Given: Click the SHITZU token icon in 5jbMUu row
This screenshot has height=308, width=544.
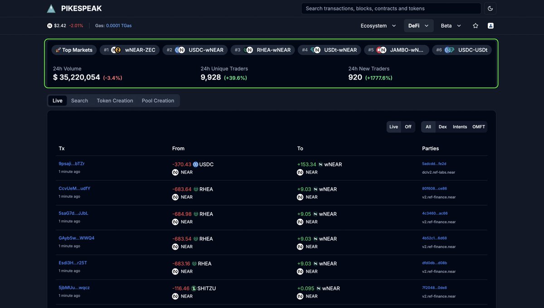Looking at the screenshot, I should [x=194, y=289].
